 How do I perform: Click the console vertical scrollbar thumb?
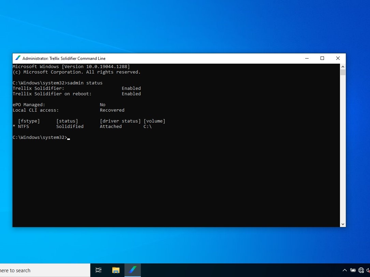[x=343, y=72]
